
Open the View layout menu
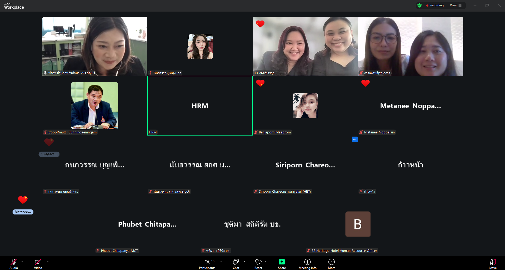tap(456, 5)
